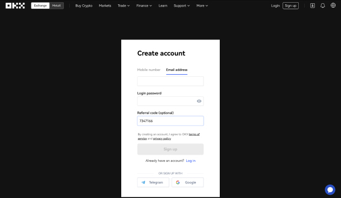Switch to Exchange mode
The image size is (341, 198).
coord(40,5)
